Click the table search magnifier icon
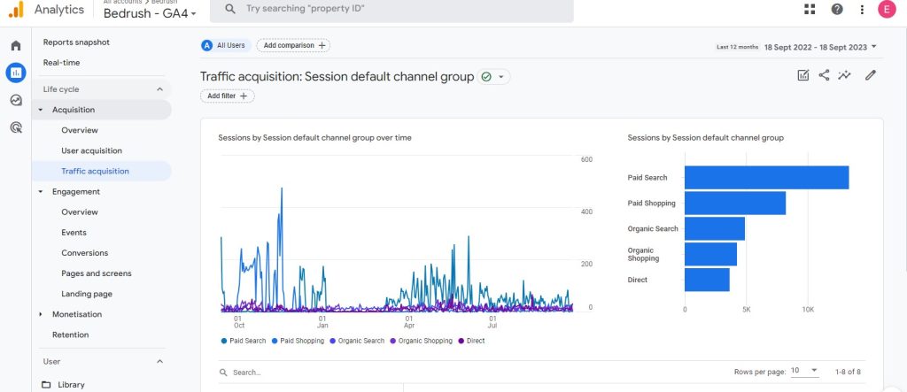Viewport: 907px width, 392px height. click(x=223, y=373)
